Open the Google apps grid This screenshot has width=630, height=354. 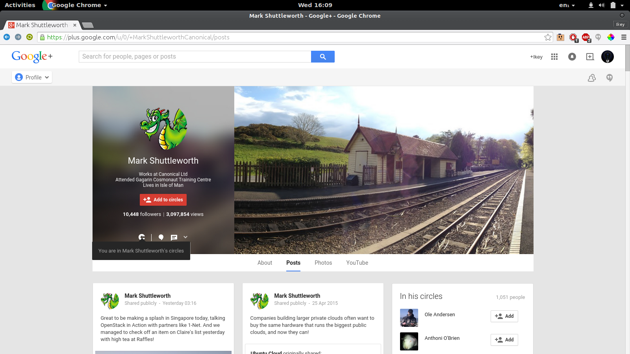(x=554, y=57)
